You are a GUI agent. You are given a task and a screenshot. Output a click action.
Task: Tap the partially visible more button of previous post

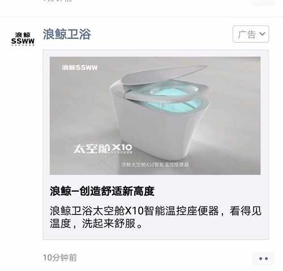click(263, 2)
